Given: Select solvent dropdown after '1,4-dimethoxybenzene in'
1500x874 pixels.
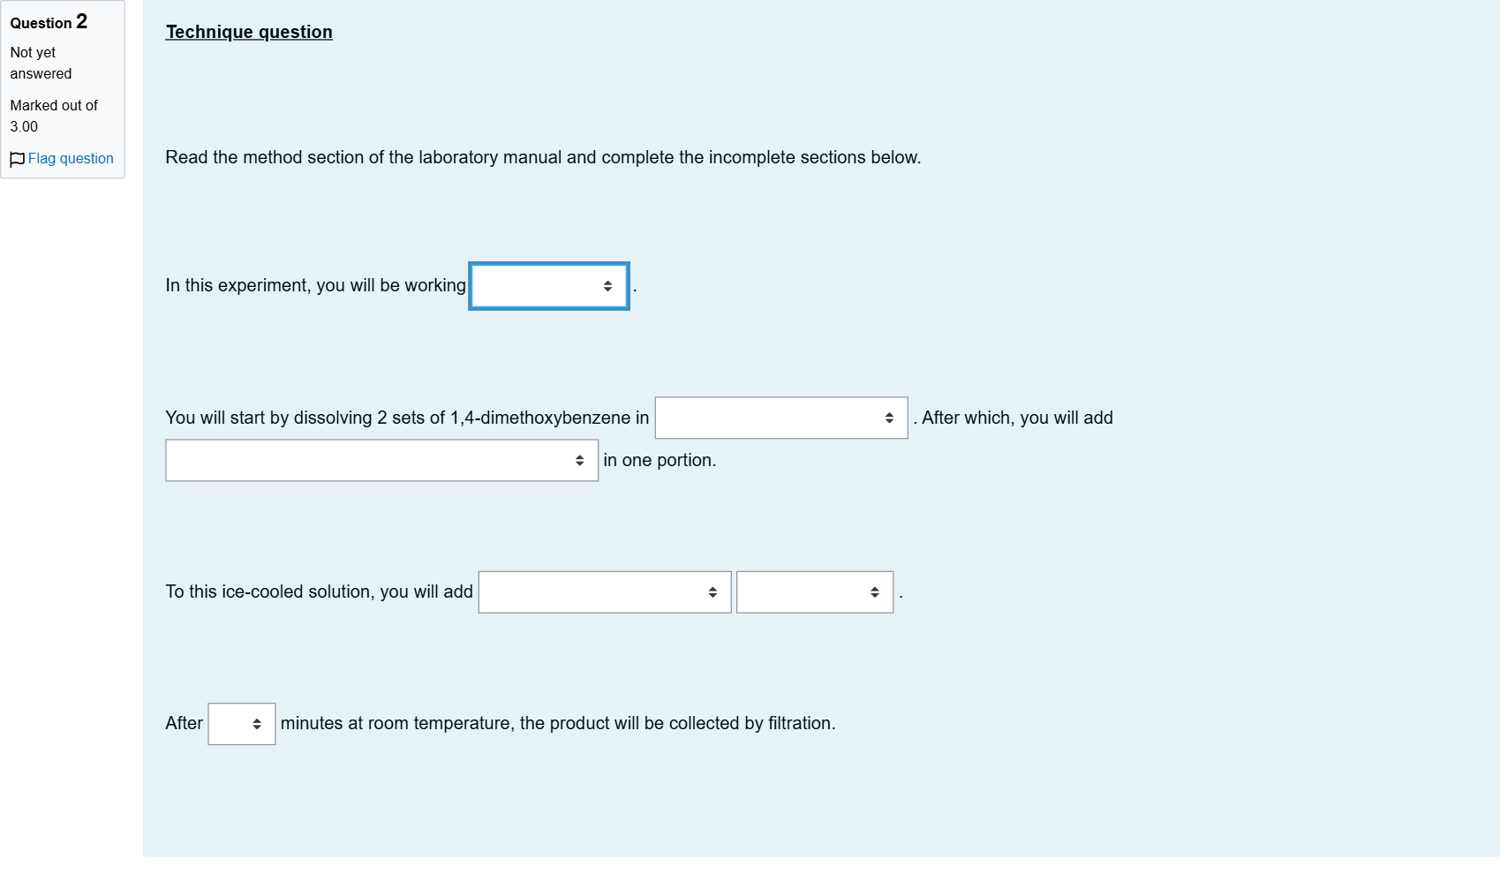Looking at the screenshot, I should click(781, 418).
